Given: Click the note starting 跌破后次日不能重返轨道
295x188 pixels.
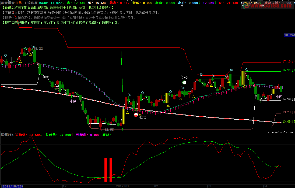Looking at the screenshot, I should 59,8.
